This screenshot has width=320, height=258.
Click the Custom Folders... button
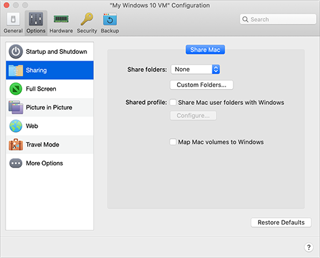coord(202,85)
